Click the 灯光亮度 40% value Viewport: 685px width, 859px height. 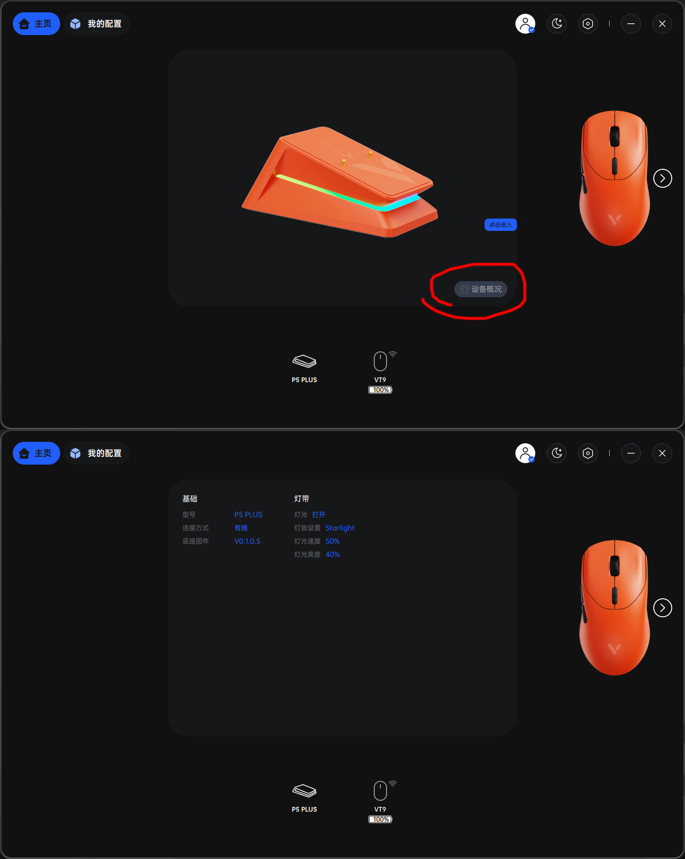point(332,554)
